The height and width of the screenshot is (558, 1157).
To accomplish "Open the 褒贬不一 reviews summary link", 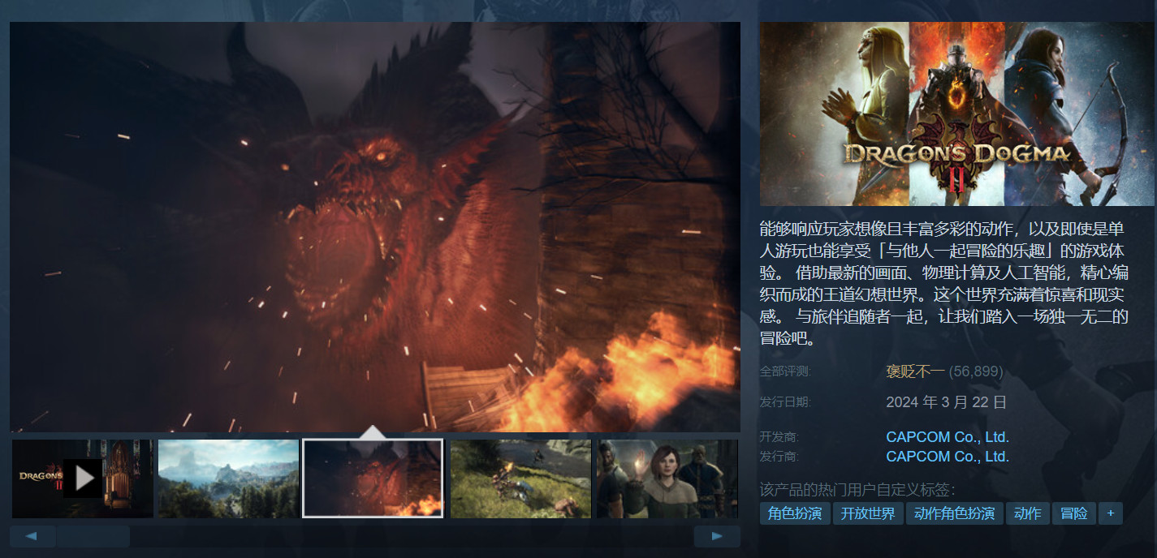I will [x=915, y=371].
